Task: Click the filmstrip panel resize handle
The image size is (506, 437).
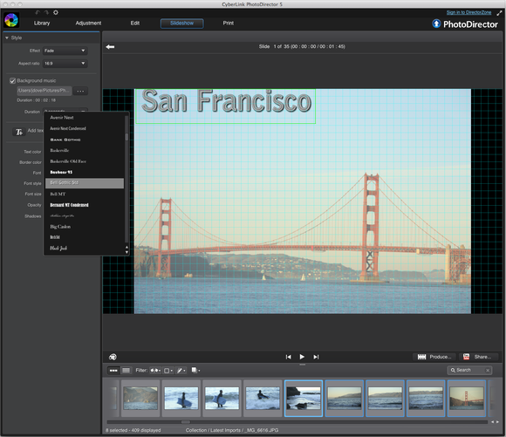Action: tap(303, 365)
